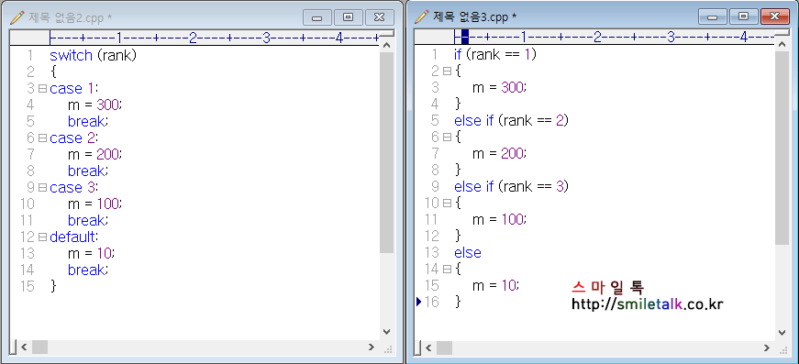Click line number 16 in right window
The image size is (799, 364).
[x=431, y=302]
